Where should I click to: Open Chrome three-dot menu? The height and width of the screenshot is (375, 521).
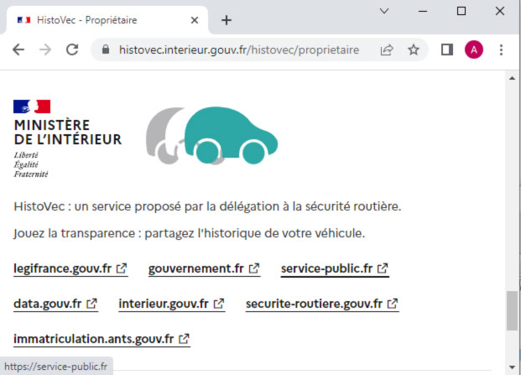(x=501, y=49)
